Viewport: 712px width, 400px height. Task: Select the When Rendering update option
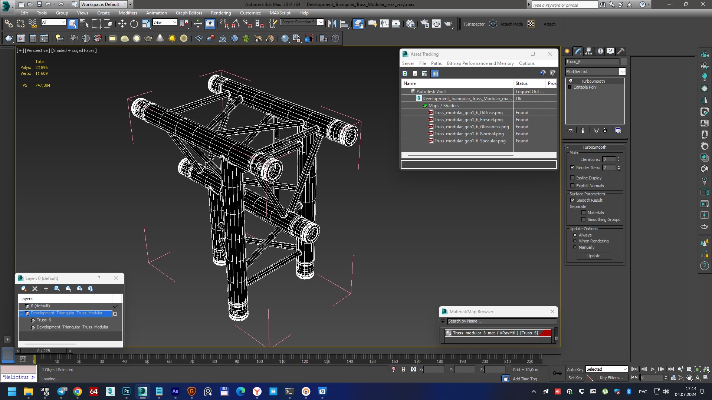coord(575,241)
